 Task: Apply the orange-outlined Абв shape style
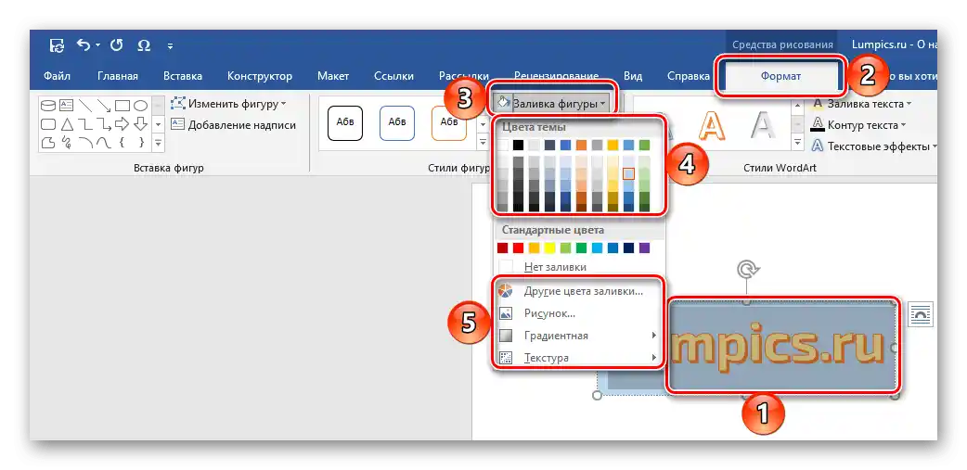pos(448,122)
